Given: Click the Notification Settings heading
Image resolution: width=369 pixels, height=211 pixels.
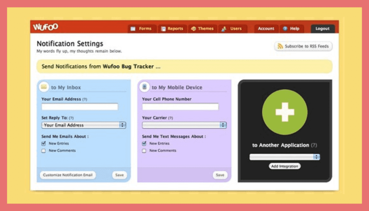Looking at the screenshot, I should (x=70, y=44).
